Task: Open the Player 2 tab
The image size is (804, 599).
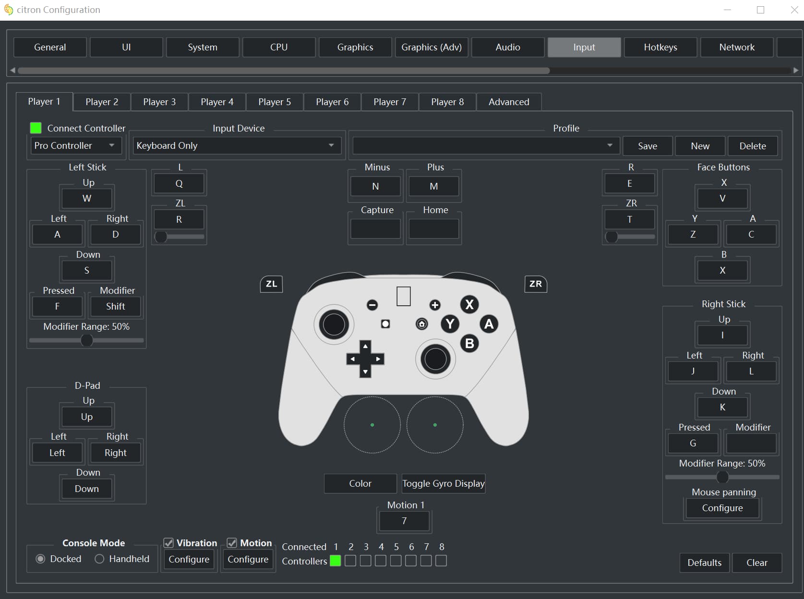Action: (x=102, y=102)
